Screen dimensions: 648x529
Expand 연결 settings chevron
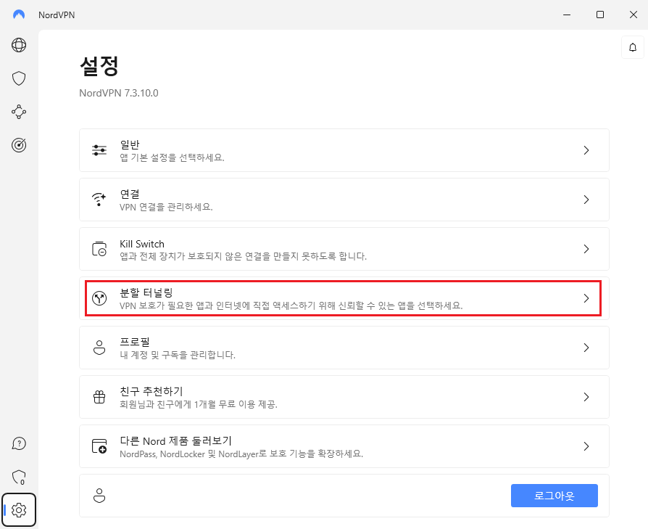point(586,200)
